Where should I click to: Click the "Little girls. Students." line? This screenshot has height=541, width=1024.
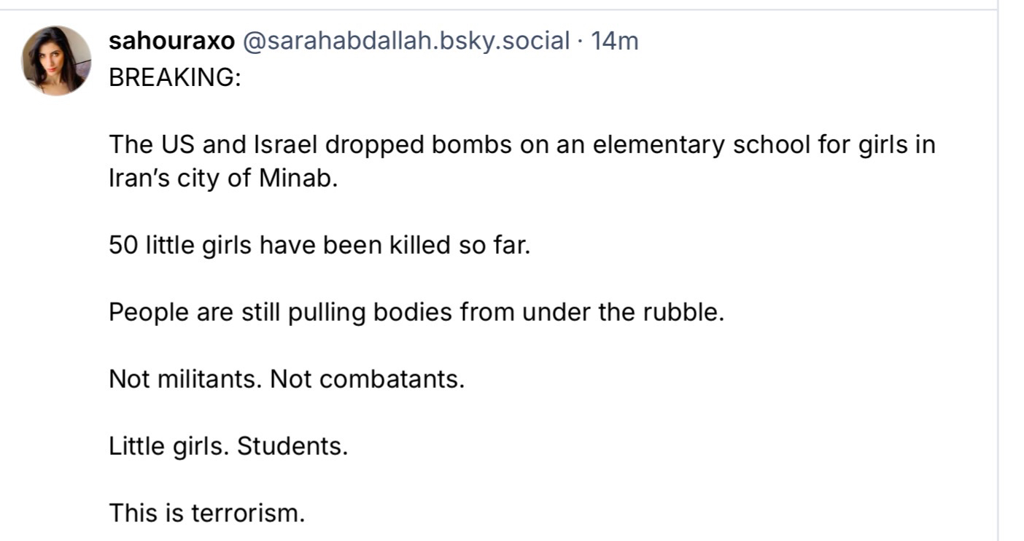point(228,445)
